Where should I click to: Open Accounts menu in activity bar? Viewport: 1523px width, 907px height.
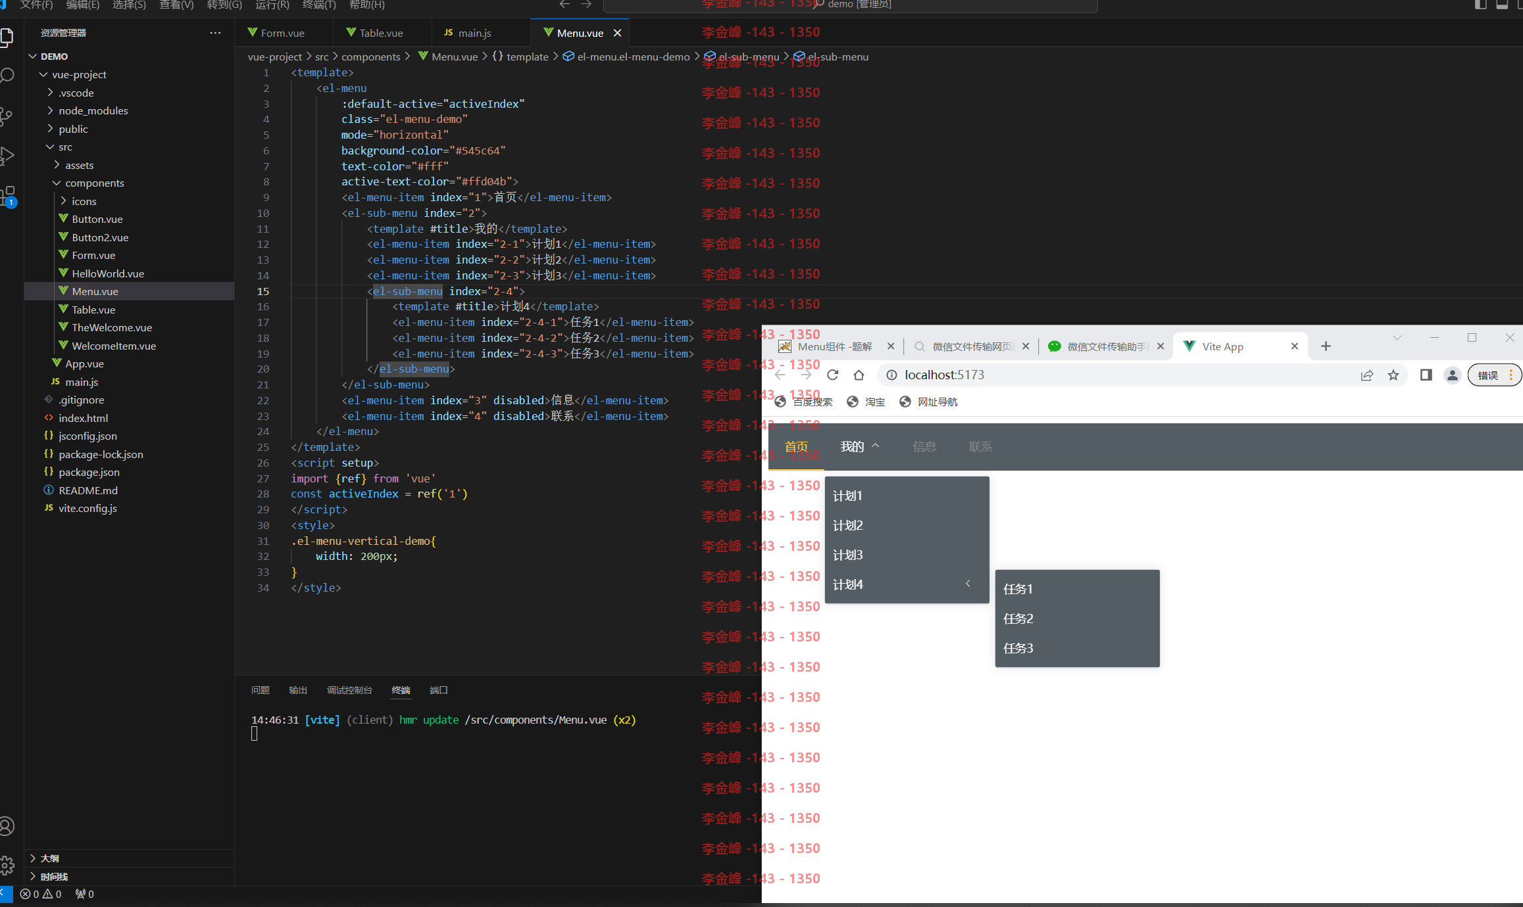pos(7,826)
